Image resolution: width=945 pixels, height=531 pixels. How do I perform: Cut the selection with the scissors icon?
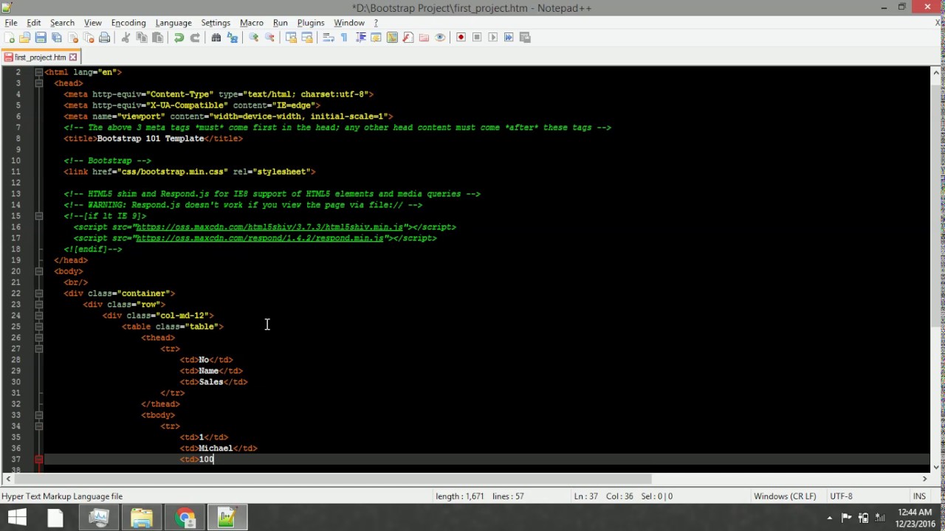point(126,38)
